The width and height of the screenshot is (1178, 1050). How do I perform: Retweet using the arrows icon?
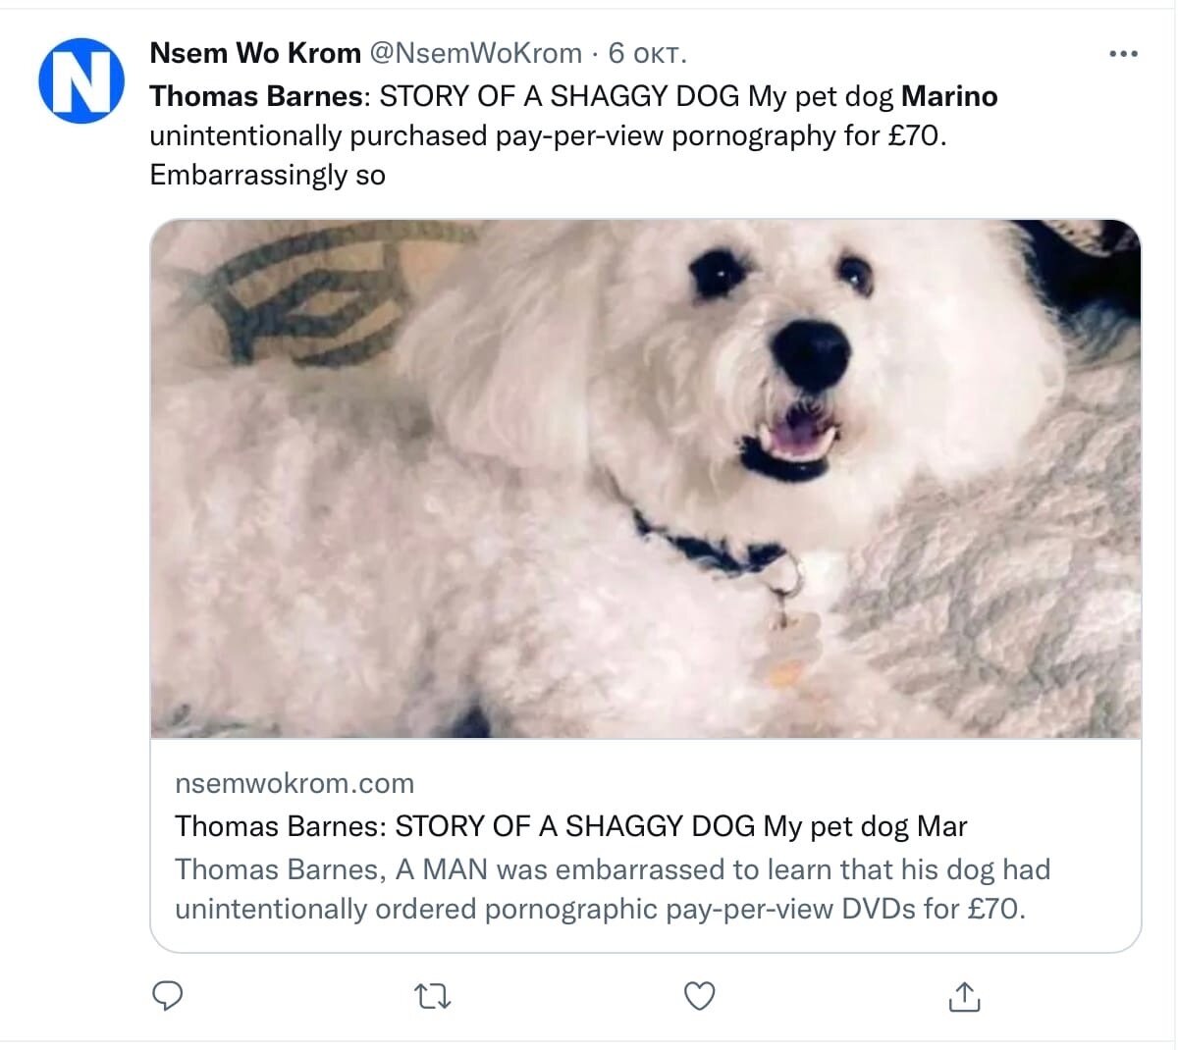click(433, 997)
